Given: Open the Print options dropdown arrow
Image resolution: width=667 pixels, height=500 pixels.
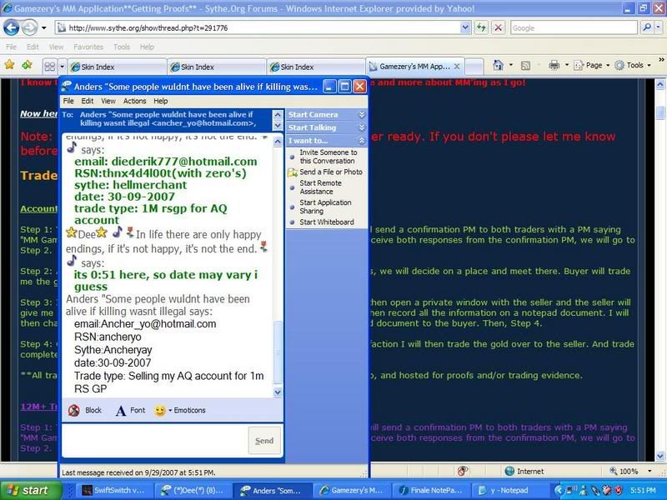Looking at the screenshot, I should 567,66.
